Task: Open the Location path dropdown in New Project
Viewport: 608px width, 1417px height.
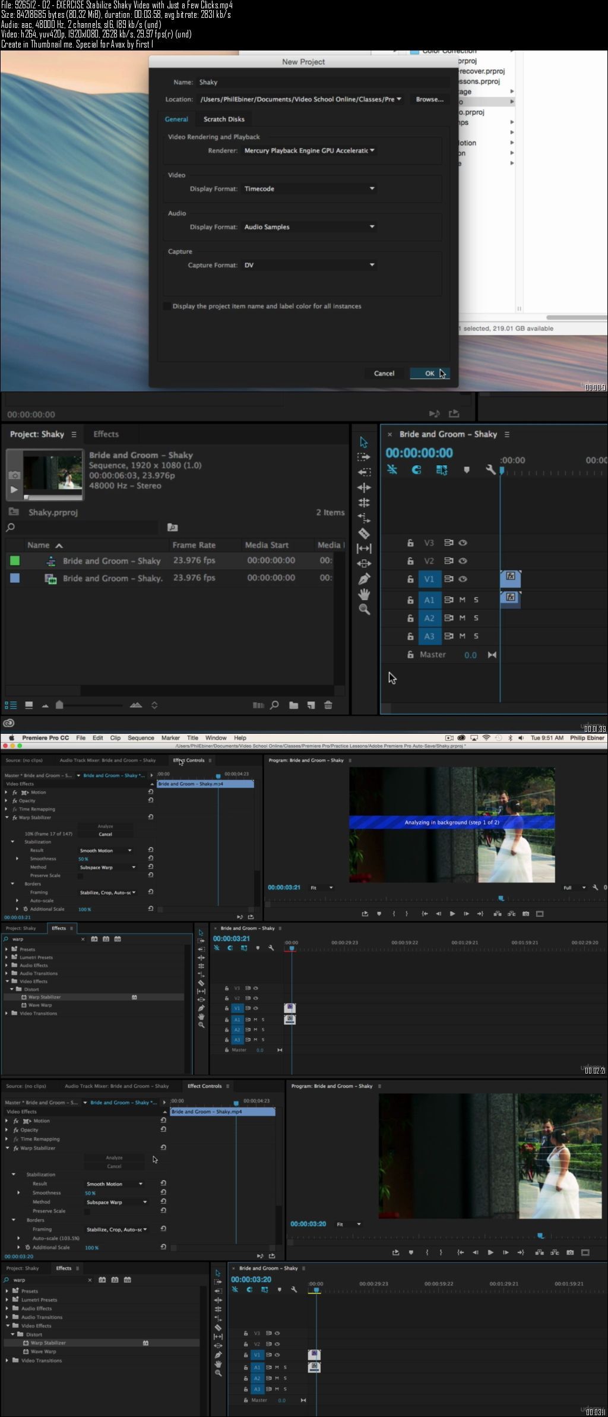Action: (x=398, y=99)
